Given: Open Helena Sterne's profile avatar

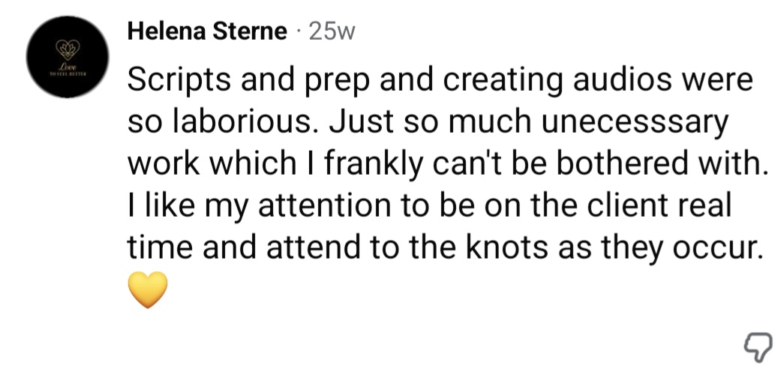Looking at the screenshot, I should click(68, 56).
